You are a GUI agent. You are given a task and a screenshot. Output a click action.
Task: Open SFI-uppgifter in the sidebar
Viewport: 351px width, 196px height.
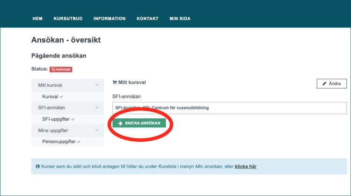pos(56,119)
